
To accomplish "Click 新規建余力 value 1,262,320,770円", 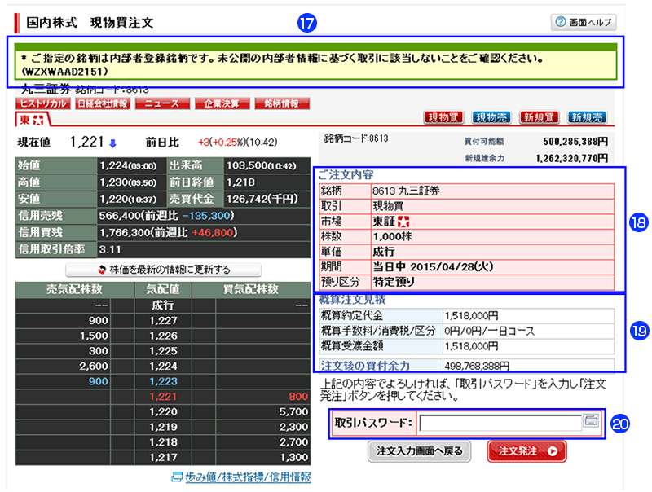I will coord(572,158).
